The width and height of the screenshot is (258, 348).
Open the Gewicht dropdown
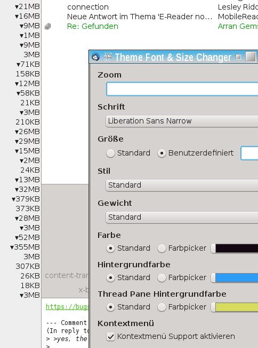(182, 217)
